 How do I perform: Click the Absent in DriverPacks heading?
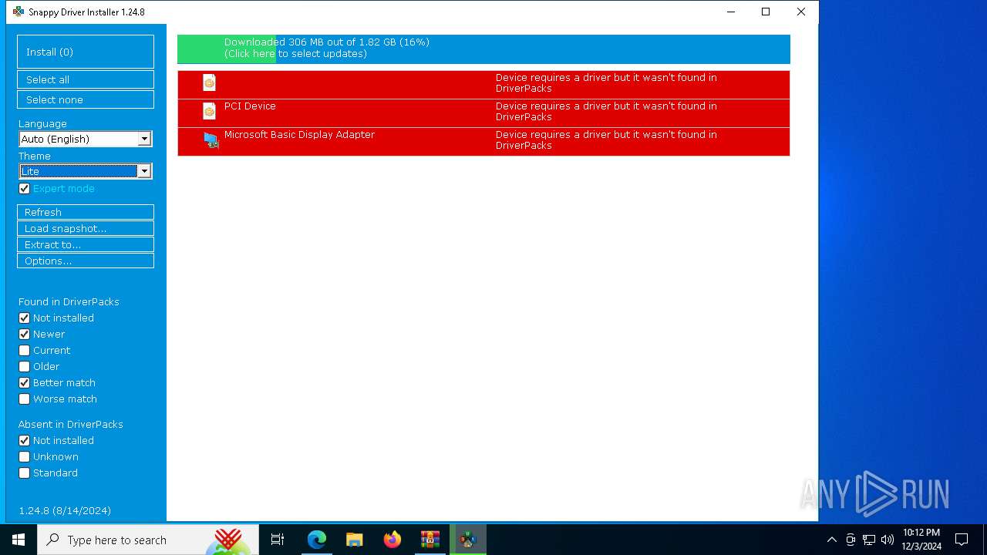pos(71,425)
